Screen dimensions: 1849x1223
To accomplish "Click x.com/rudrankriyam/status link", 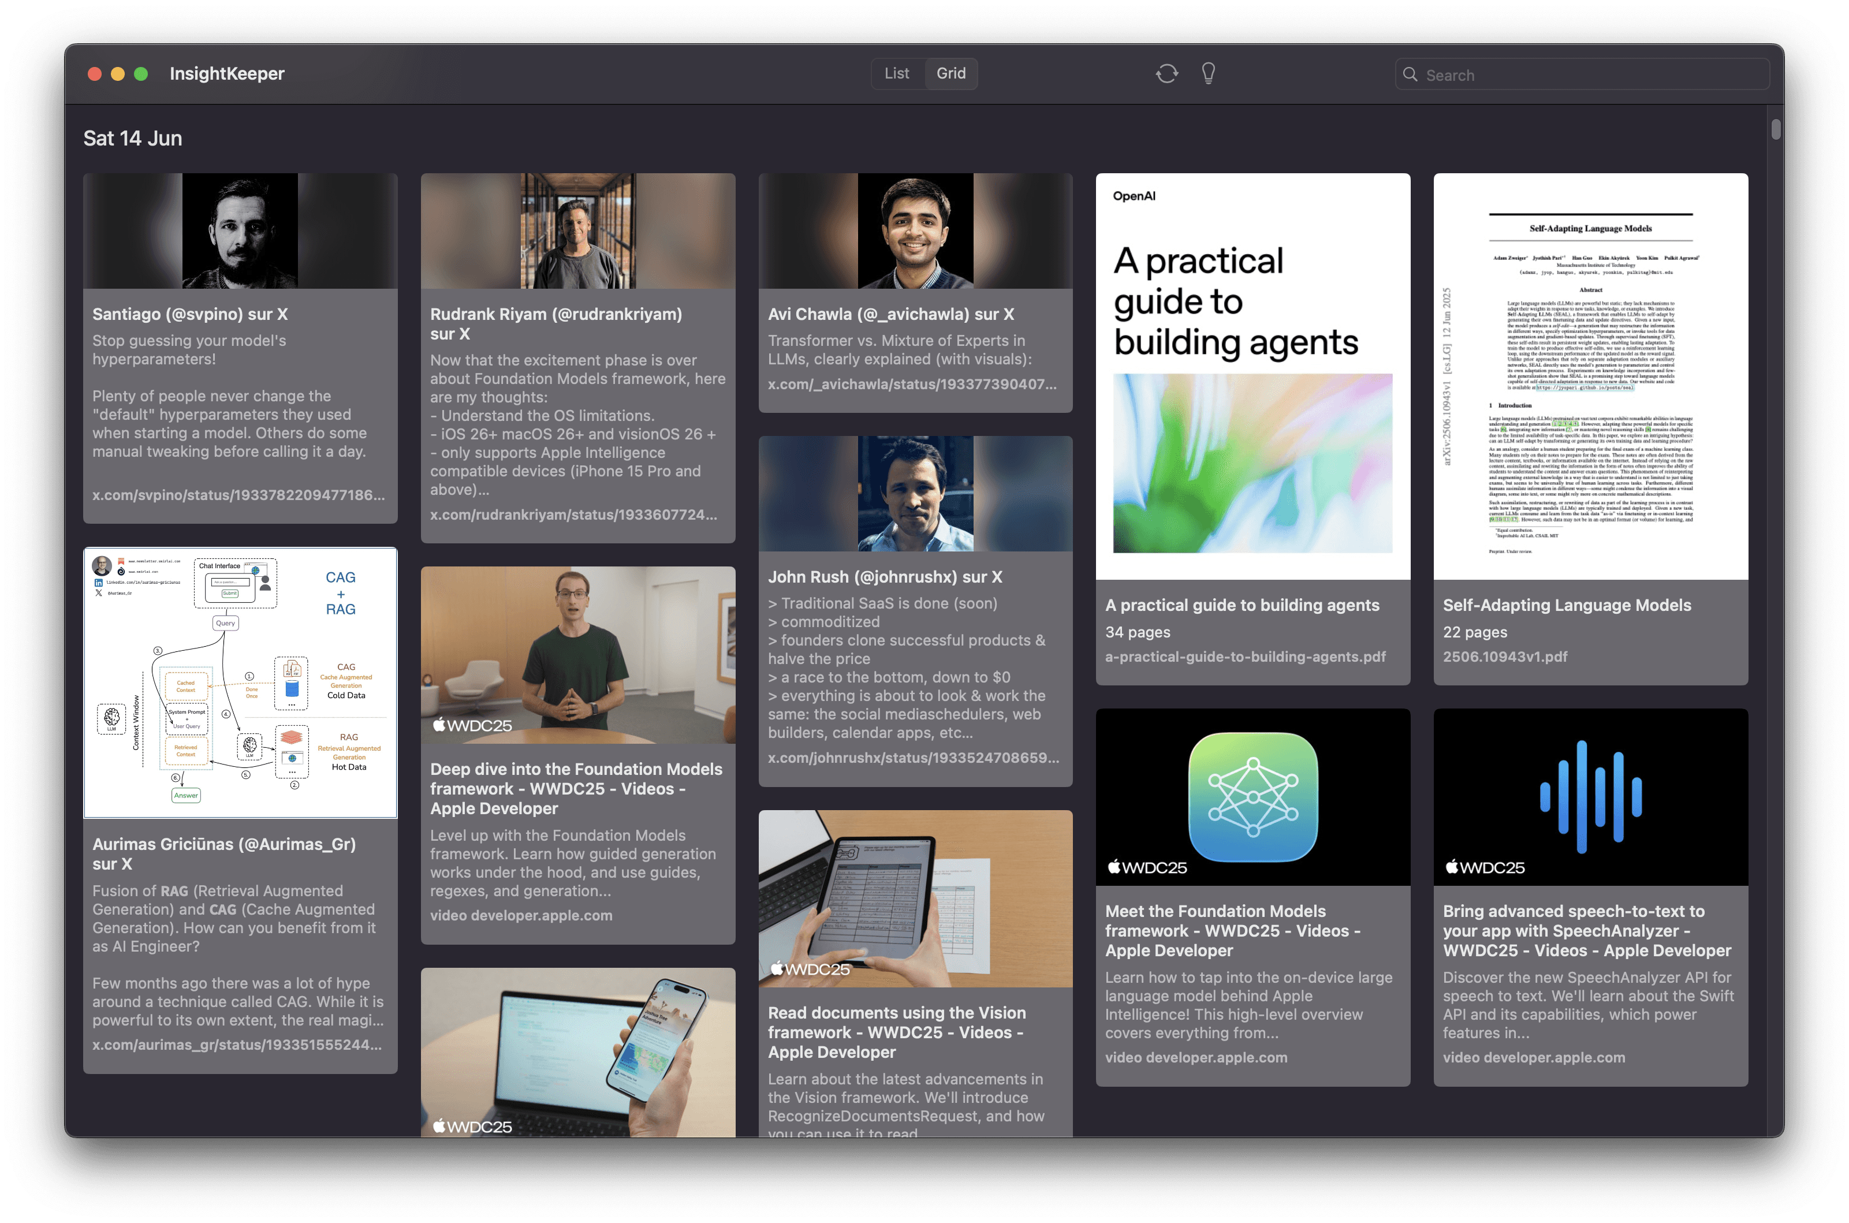I will point(573,515).
